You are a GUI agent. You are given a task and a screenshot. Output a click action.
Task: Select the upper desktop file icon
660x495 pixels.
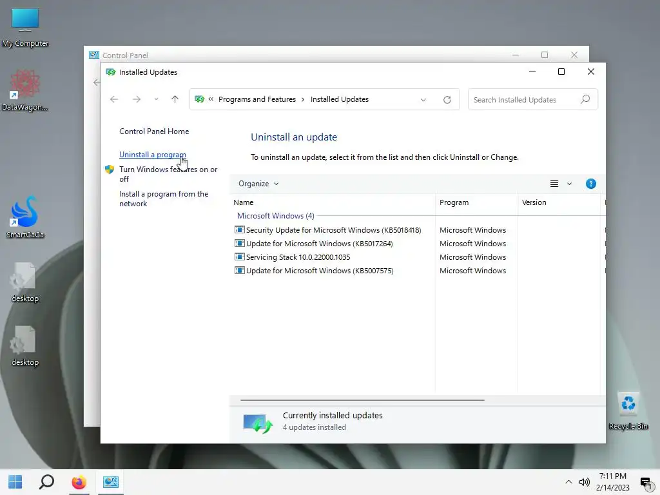[x=25, y=282]
